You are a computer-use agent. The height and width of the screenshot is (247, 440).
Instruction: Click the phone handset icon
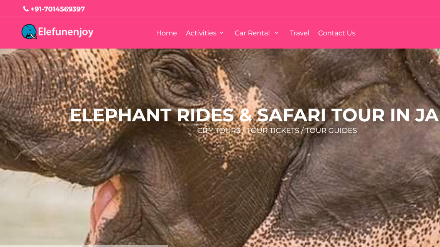pyautogui.click(x=25, y=9)
